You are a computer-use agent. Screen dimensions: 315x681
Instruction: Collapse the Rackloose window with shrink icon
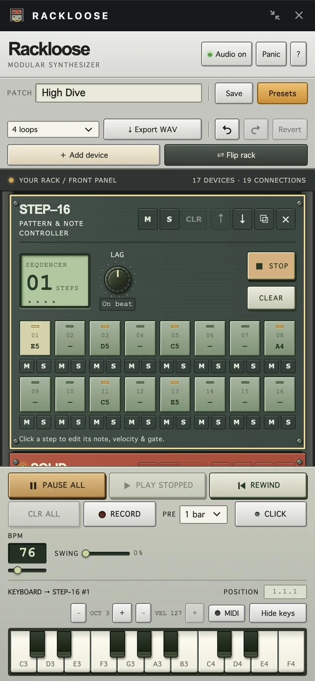[275, 15]
